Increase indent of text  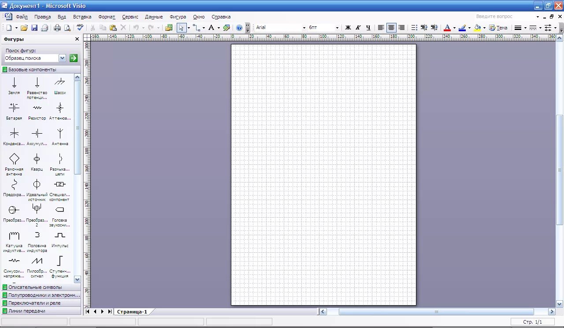tap(434, 28)
